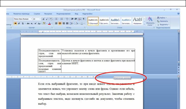Minimize the Microsoft Word window
Screen dimensions: 186x109
164,10
